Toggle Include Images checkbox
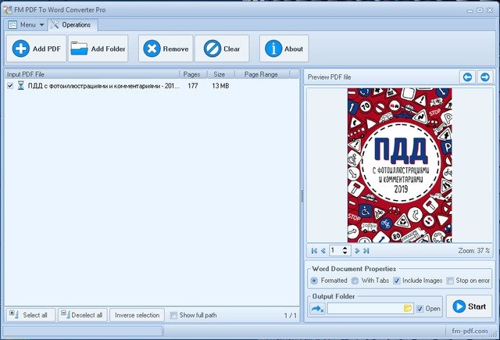The height and width of the screenshot is (340, 500). (397, 281)
